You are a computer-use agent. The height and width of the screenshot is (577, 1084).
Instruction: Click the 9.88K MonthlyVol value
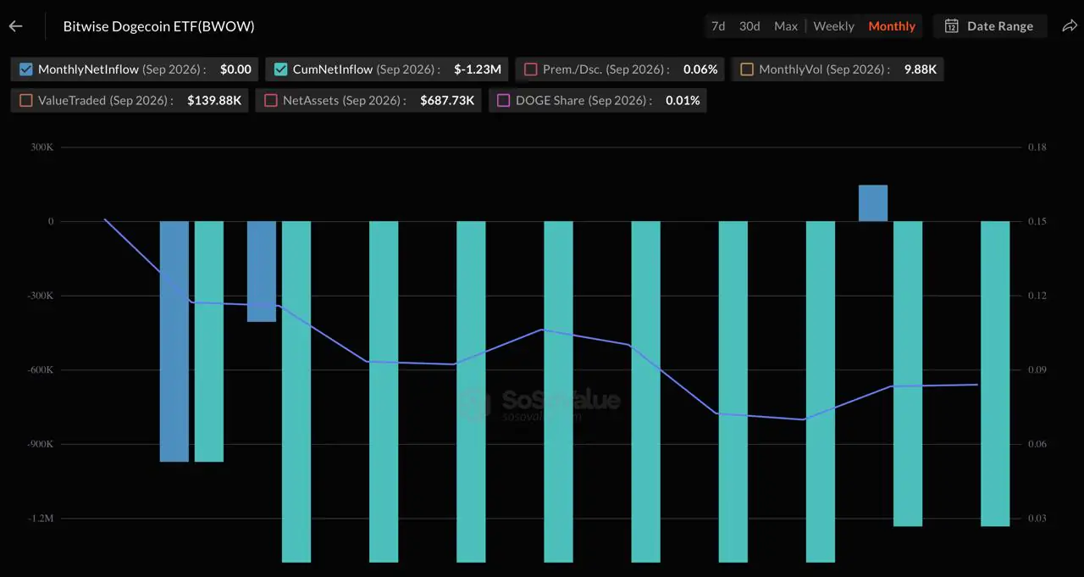pos(921,69)
